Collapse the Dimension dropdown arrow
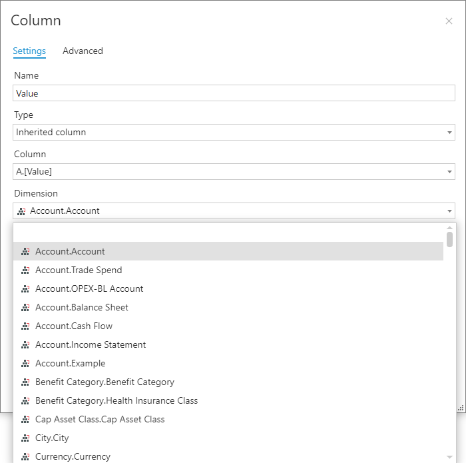Screen dimensions: 466x463 [x=449, y=211]
